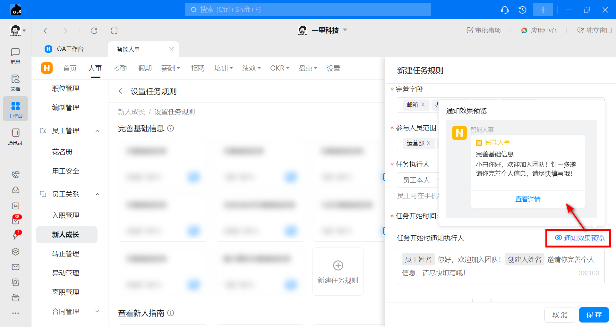616x327 pixels.
Task: Click the calendar icon in sidebar
Action: tap(15, 205)
